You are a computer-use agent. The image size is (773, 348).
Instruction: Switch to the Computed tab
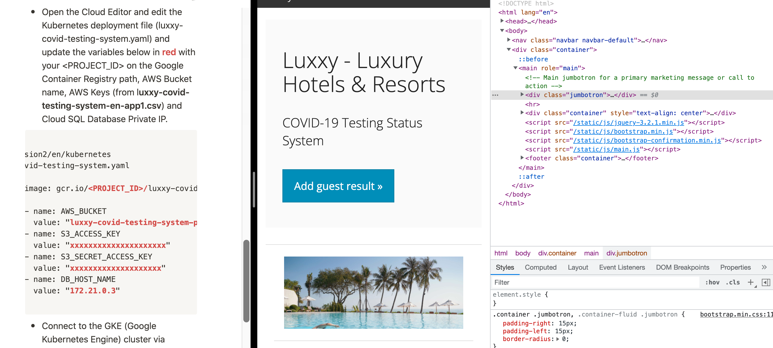(541, 267)
